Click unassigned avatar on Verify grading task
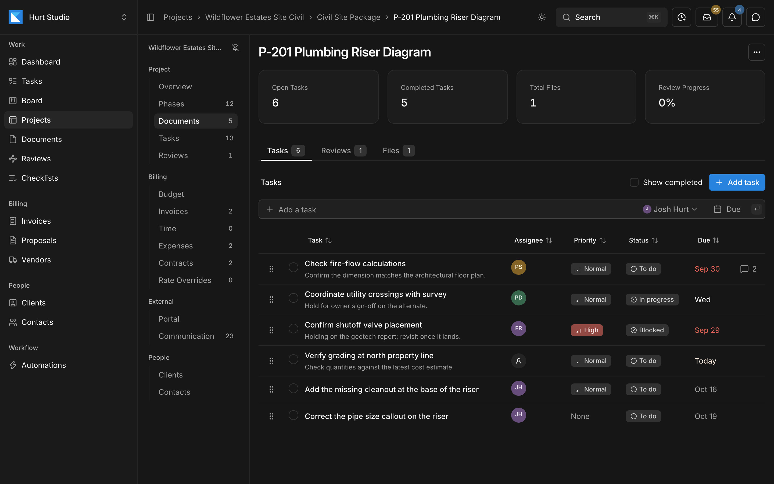This screenshot has height=484, width=774. click(x=518, y=361)
